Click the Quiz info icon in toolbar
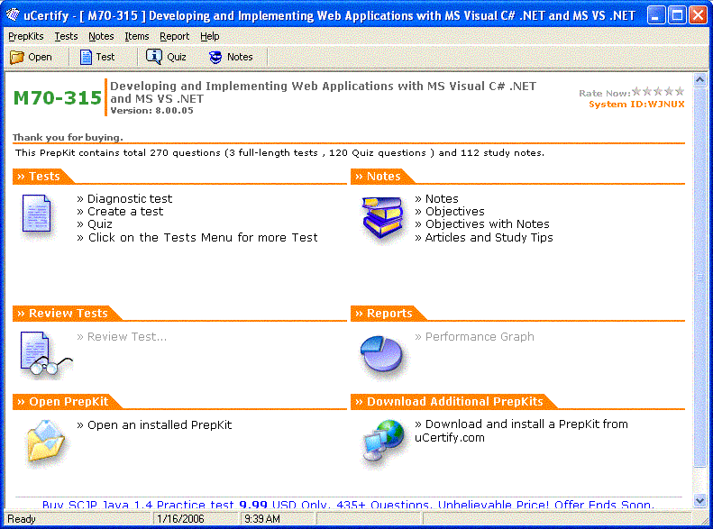Screen dimensions: 713x529 click(x=154, y=57)
